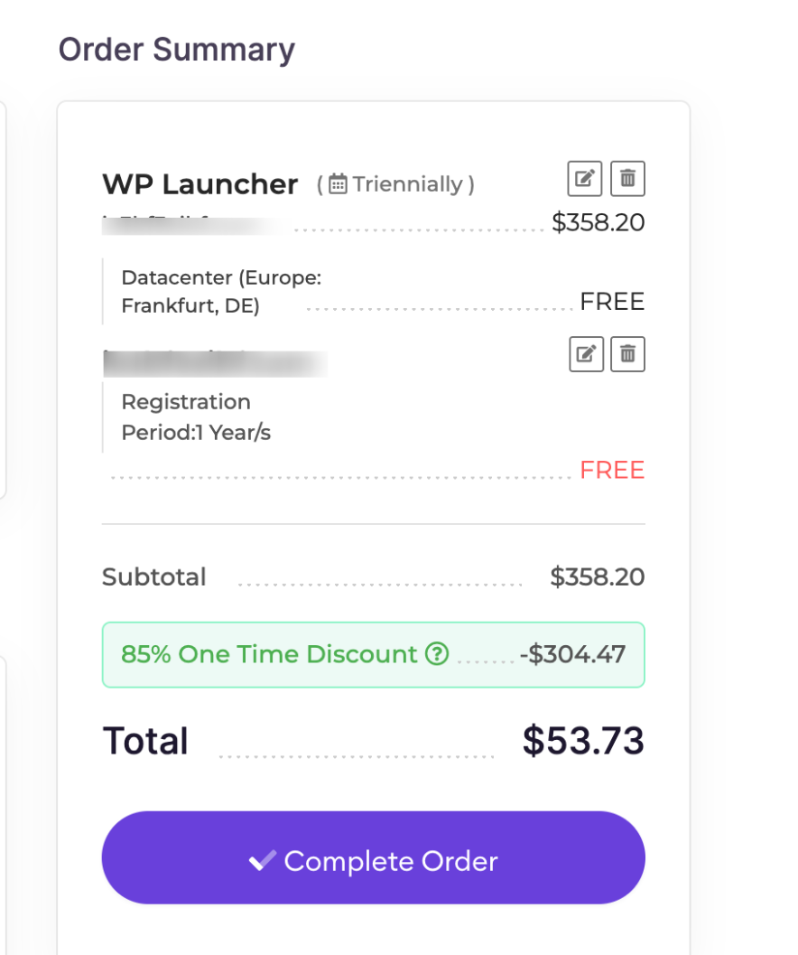Click the FREE label on the domain registration
798x955 pixels.
click(612, 469)
